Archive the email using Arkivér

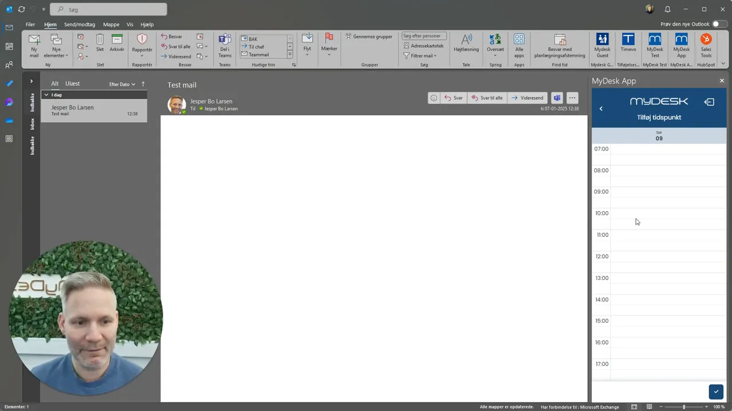pyautogui.click(x=117, y=44)
